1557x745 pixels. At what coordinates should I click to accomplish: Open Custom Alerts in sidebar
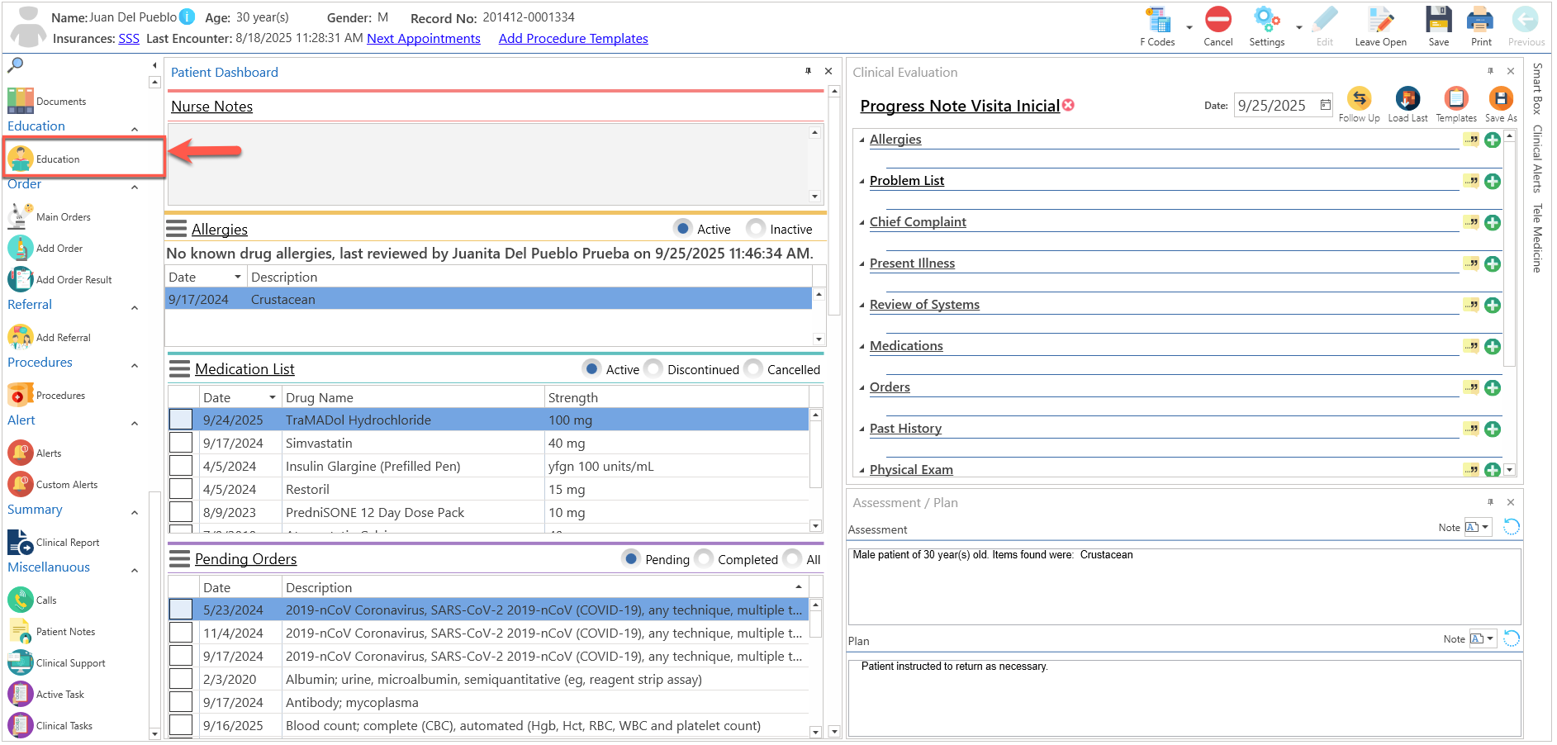click(53, 484)
